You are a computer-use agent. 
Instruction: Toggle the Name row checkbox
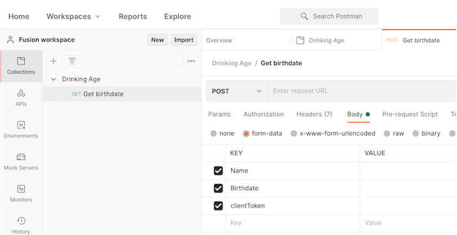[218, 170]
